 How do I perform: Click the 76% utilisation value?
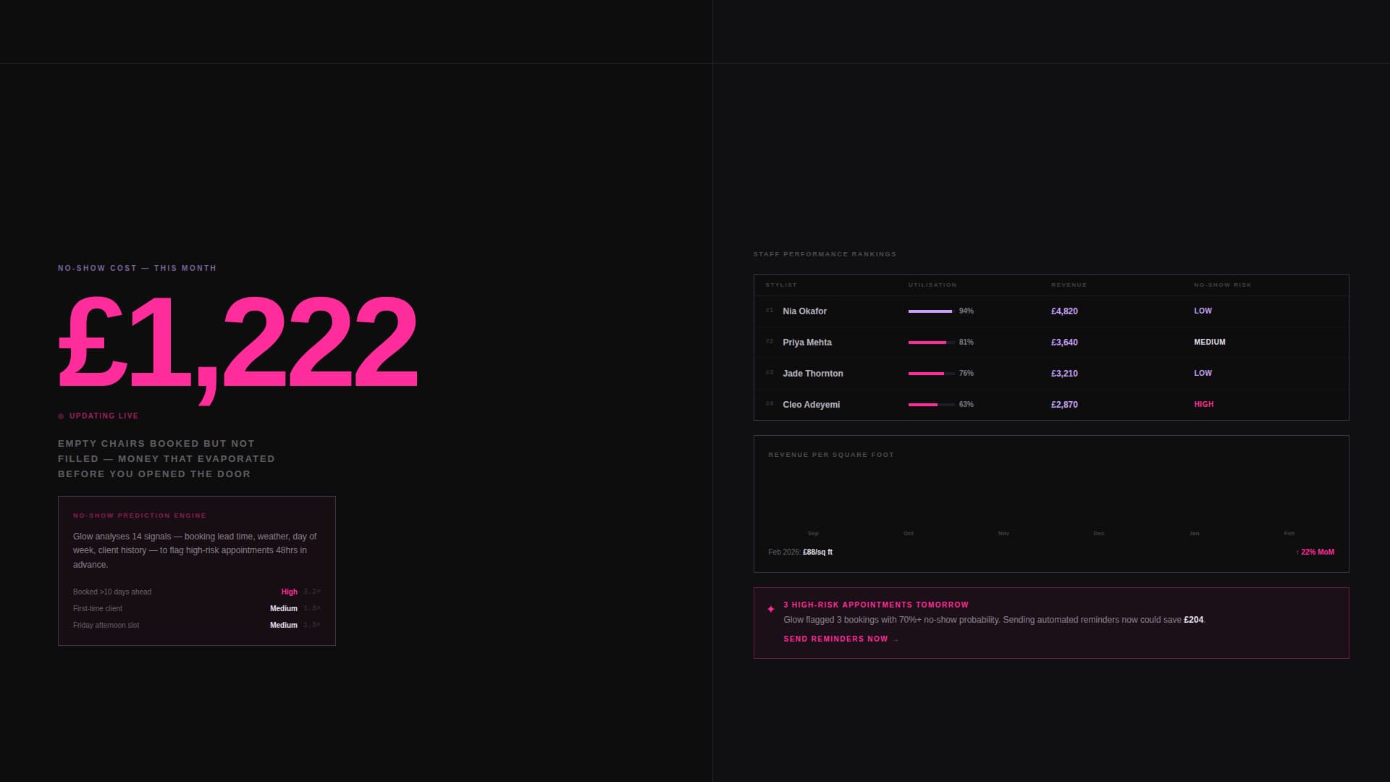[x=966, y=374]
